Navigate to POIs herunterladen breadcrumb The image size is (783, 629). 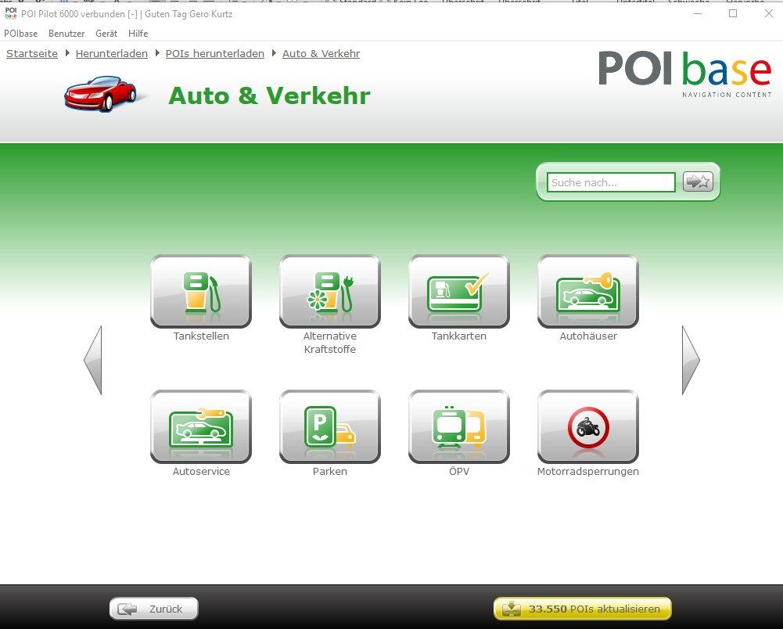click(x=215, y=54)
